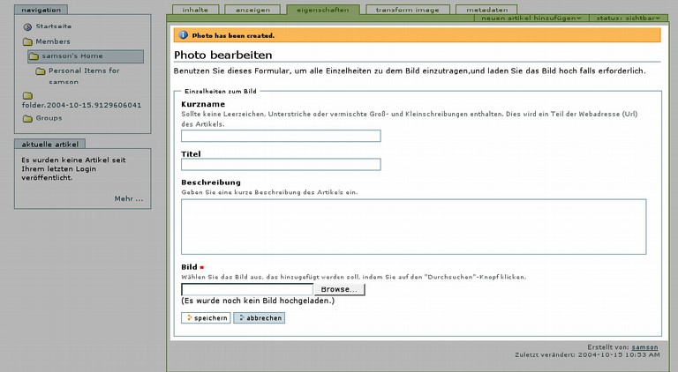Follow the Mehr... link

coord(128,198)
